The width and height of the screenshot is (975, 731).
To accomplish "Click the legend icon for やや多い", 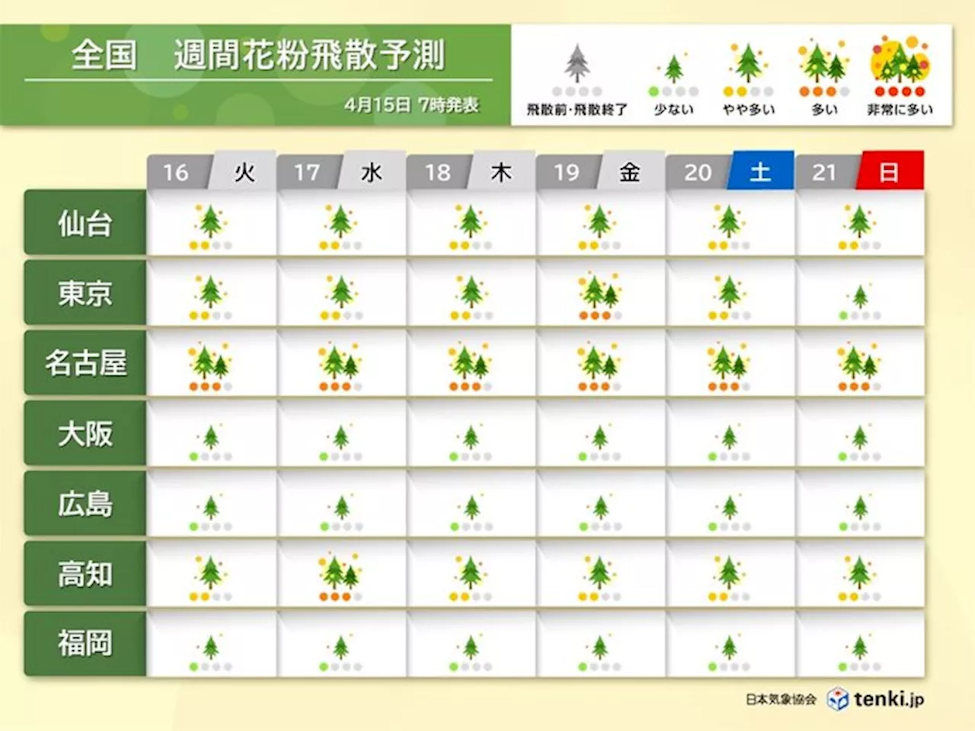I will (x=748, y=70).
